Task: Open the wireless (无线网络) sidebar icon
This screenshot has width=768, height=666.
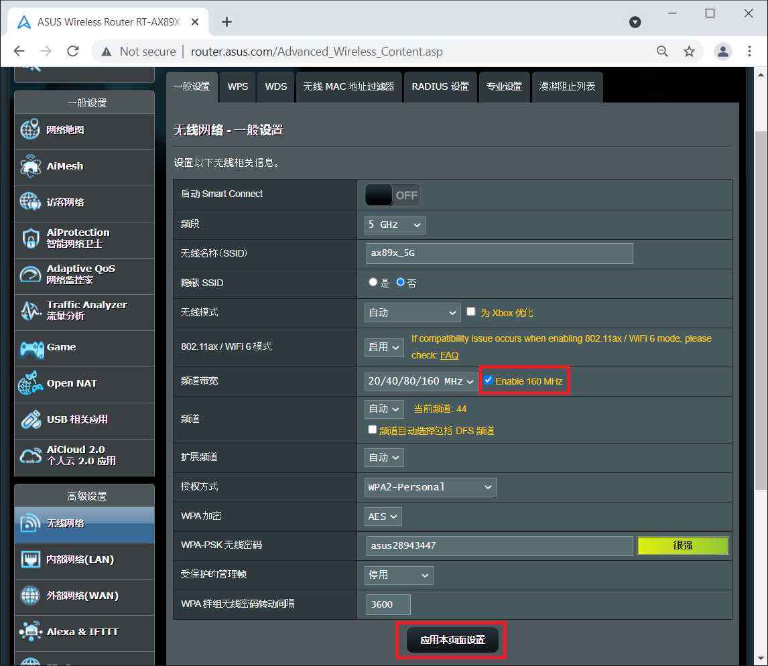Action: tap(30, 523)
